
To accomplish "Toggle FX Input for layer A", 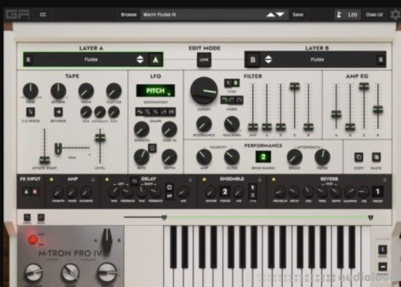I will point(26,192).
